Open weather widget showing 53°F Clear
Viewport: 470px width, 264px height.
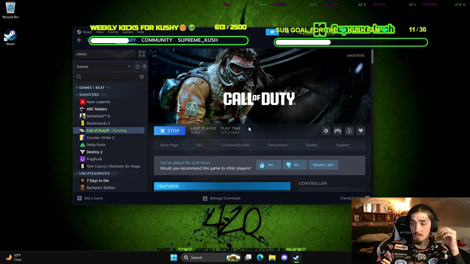(x=14, y=257)
